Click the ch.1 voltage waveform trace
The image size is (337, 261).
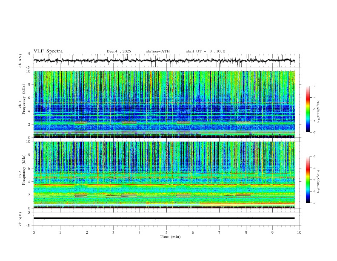point(164,61)
